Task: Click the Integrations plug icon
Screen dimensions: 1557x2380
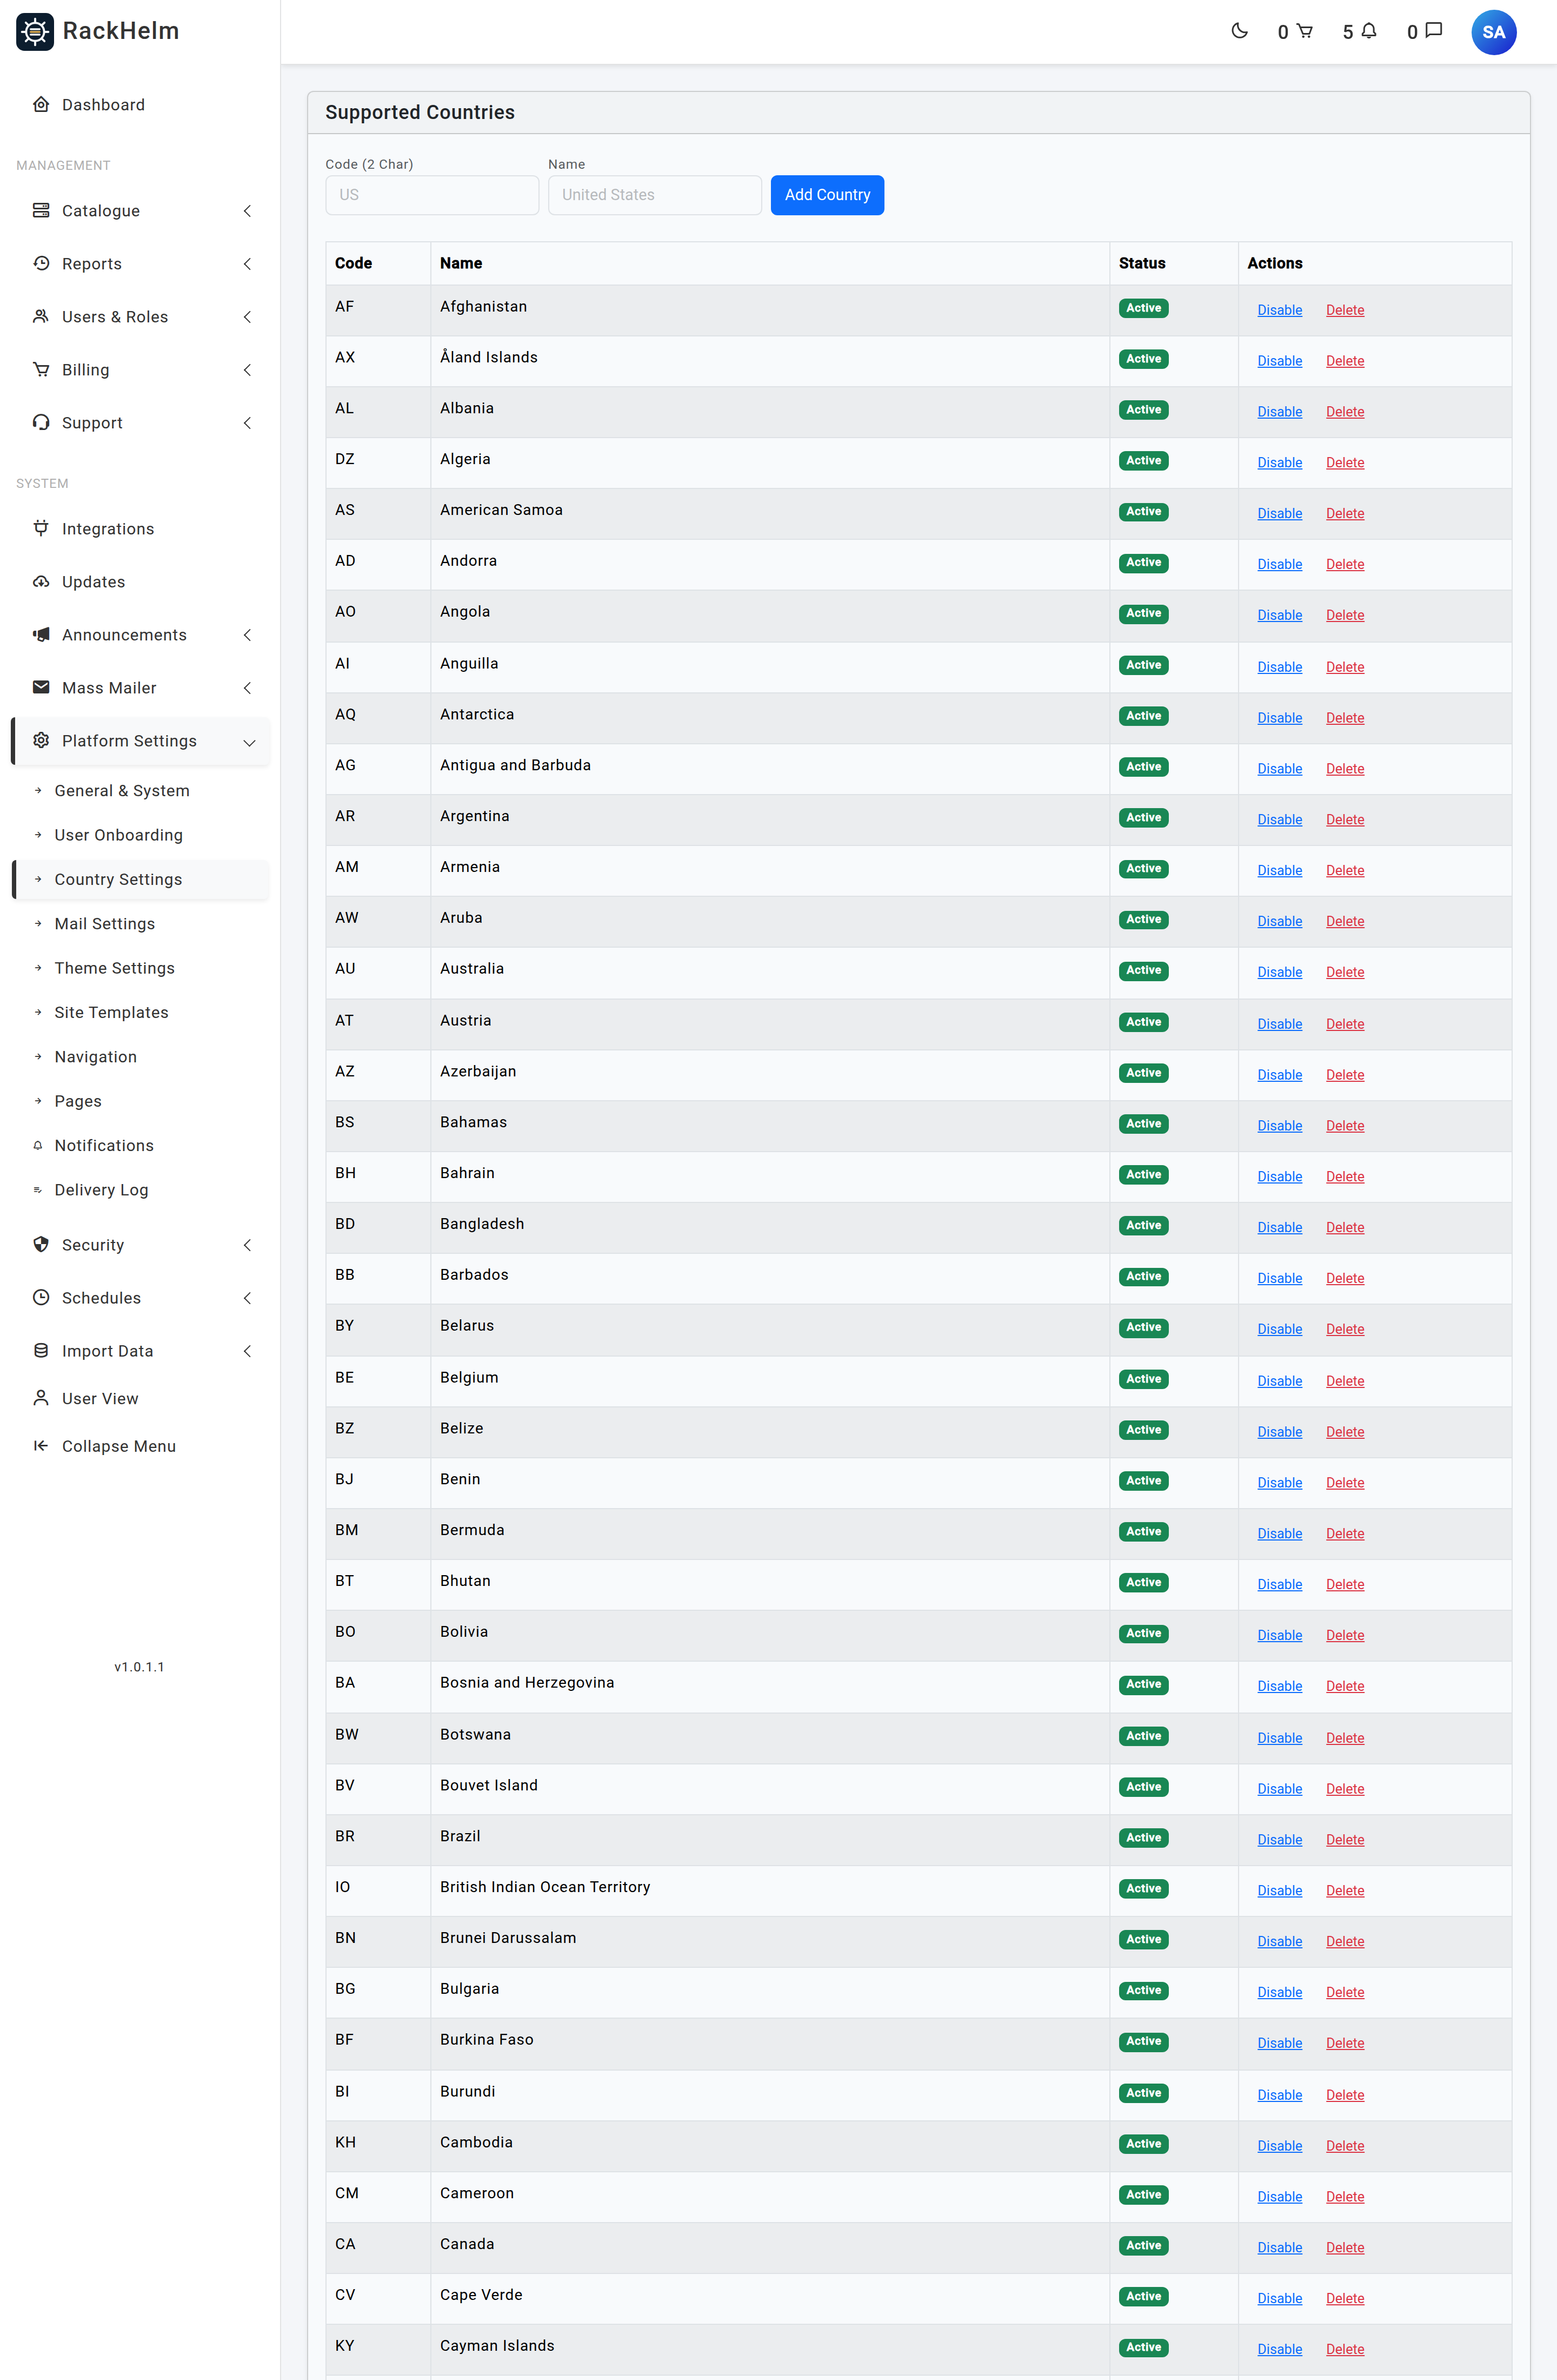Action: pyautogui.click(x=41, y=528)
